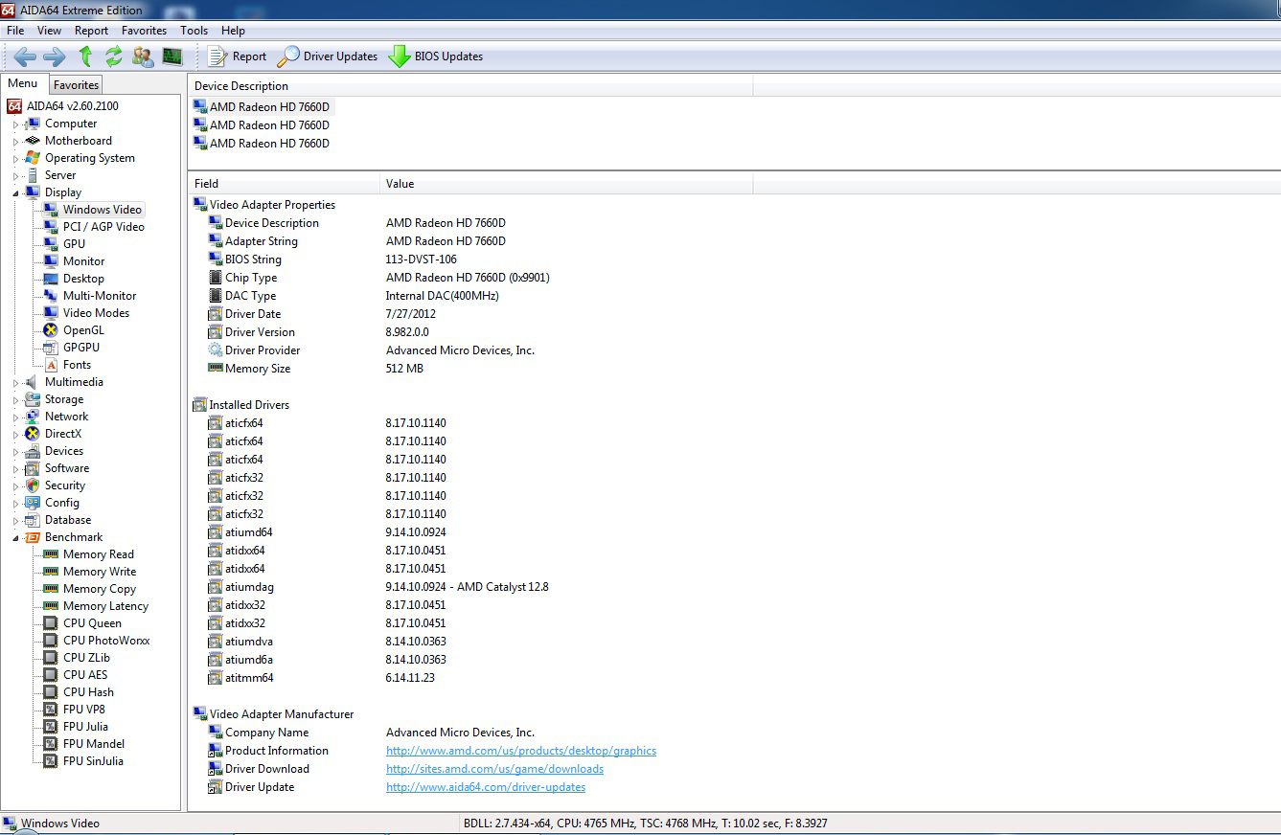
Task: Select the Memory Read benchmark icon
Action: 51,554
